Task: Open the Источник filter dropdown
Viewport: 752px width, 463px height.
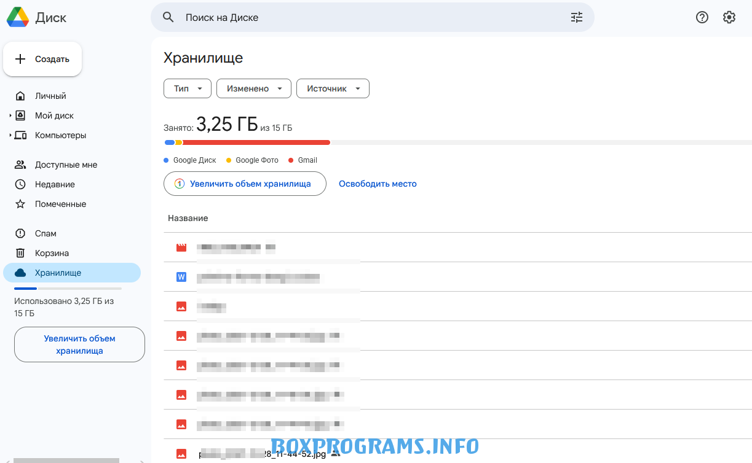Action: coord(333,88)
